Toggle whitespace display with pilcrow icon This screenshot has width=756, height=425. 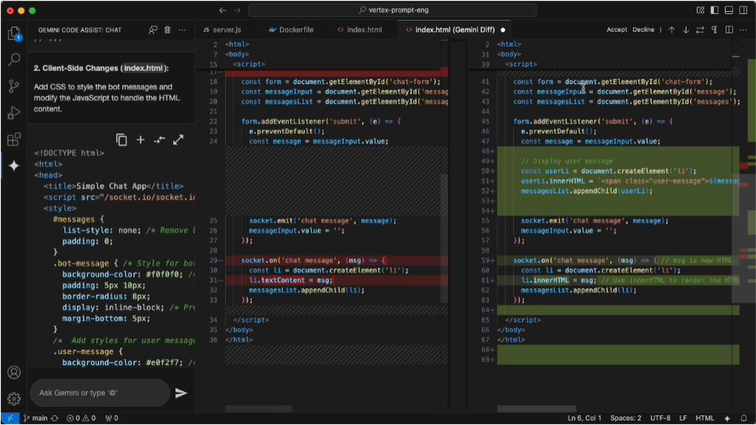[x=715, y=30]
